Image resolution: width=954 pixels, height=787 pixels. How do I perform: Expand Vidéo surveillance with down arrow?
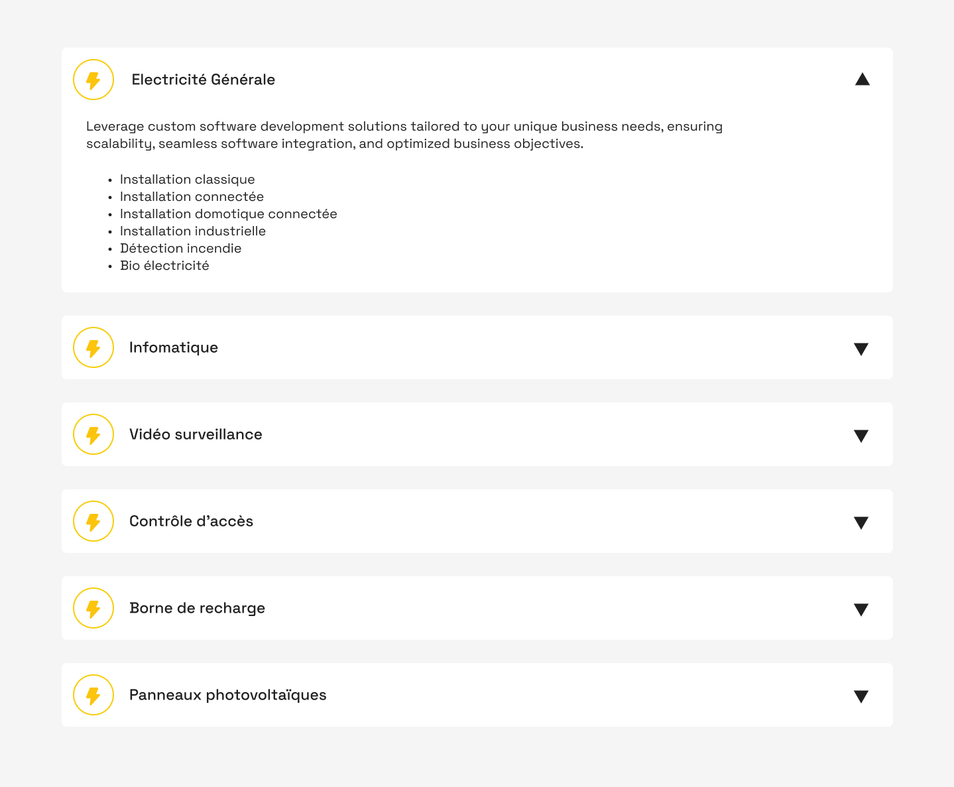pos(861,436)
